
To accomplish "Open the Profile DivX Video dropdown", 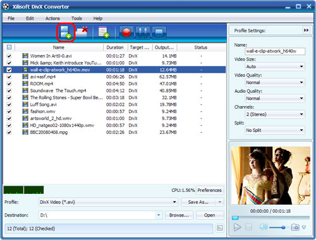I will (x=108, y=202).
